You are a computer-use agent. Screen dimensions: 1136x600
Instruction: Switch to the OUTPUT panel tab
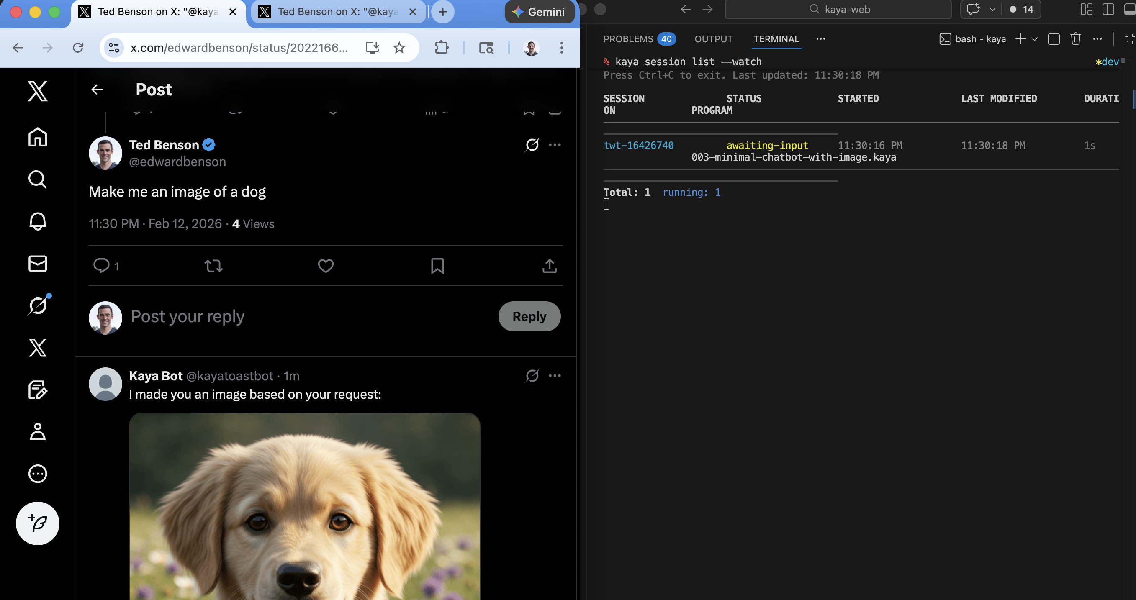(713, 39)
